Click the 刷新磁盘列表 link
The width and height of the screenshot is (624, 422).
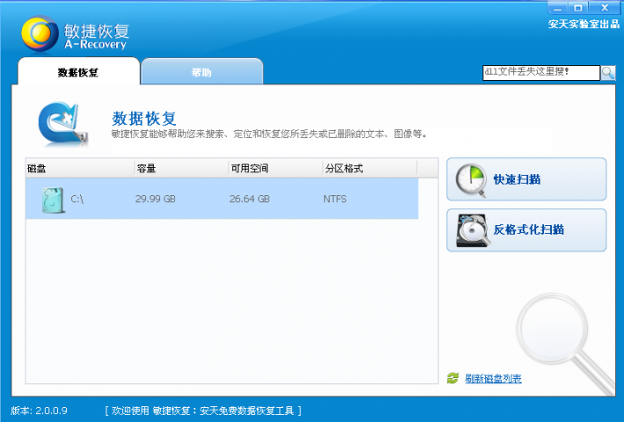493,378
